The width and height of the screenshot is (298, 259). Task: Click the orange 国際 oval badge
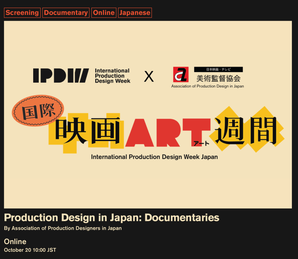click(38, 110)
